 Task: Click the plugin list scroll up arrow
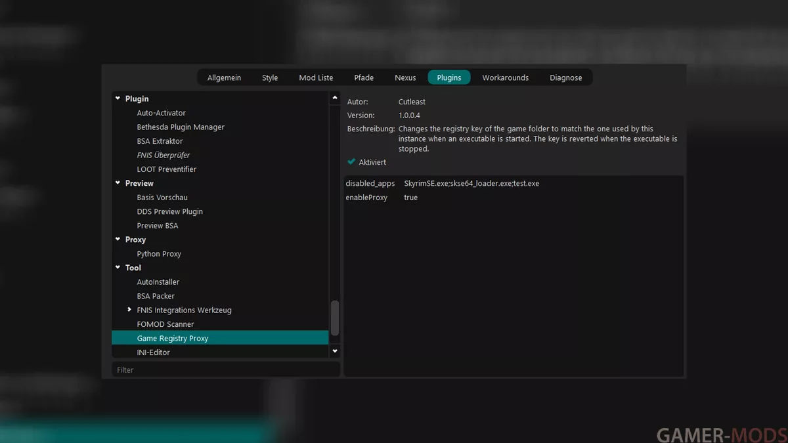[x=335, y=98]
